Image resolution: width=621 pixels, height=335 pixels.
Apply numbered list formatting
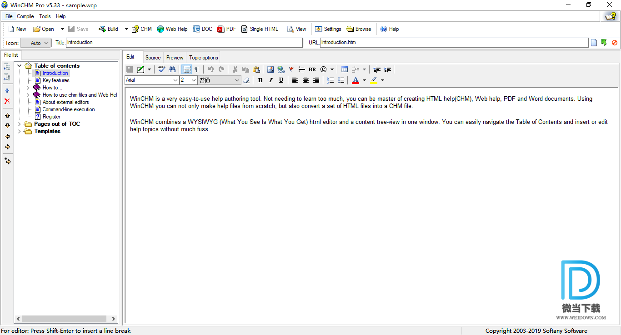[331, 80]
